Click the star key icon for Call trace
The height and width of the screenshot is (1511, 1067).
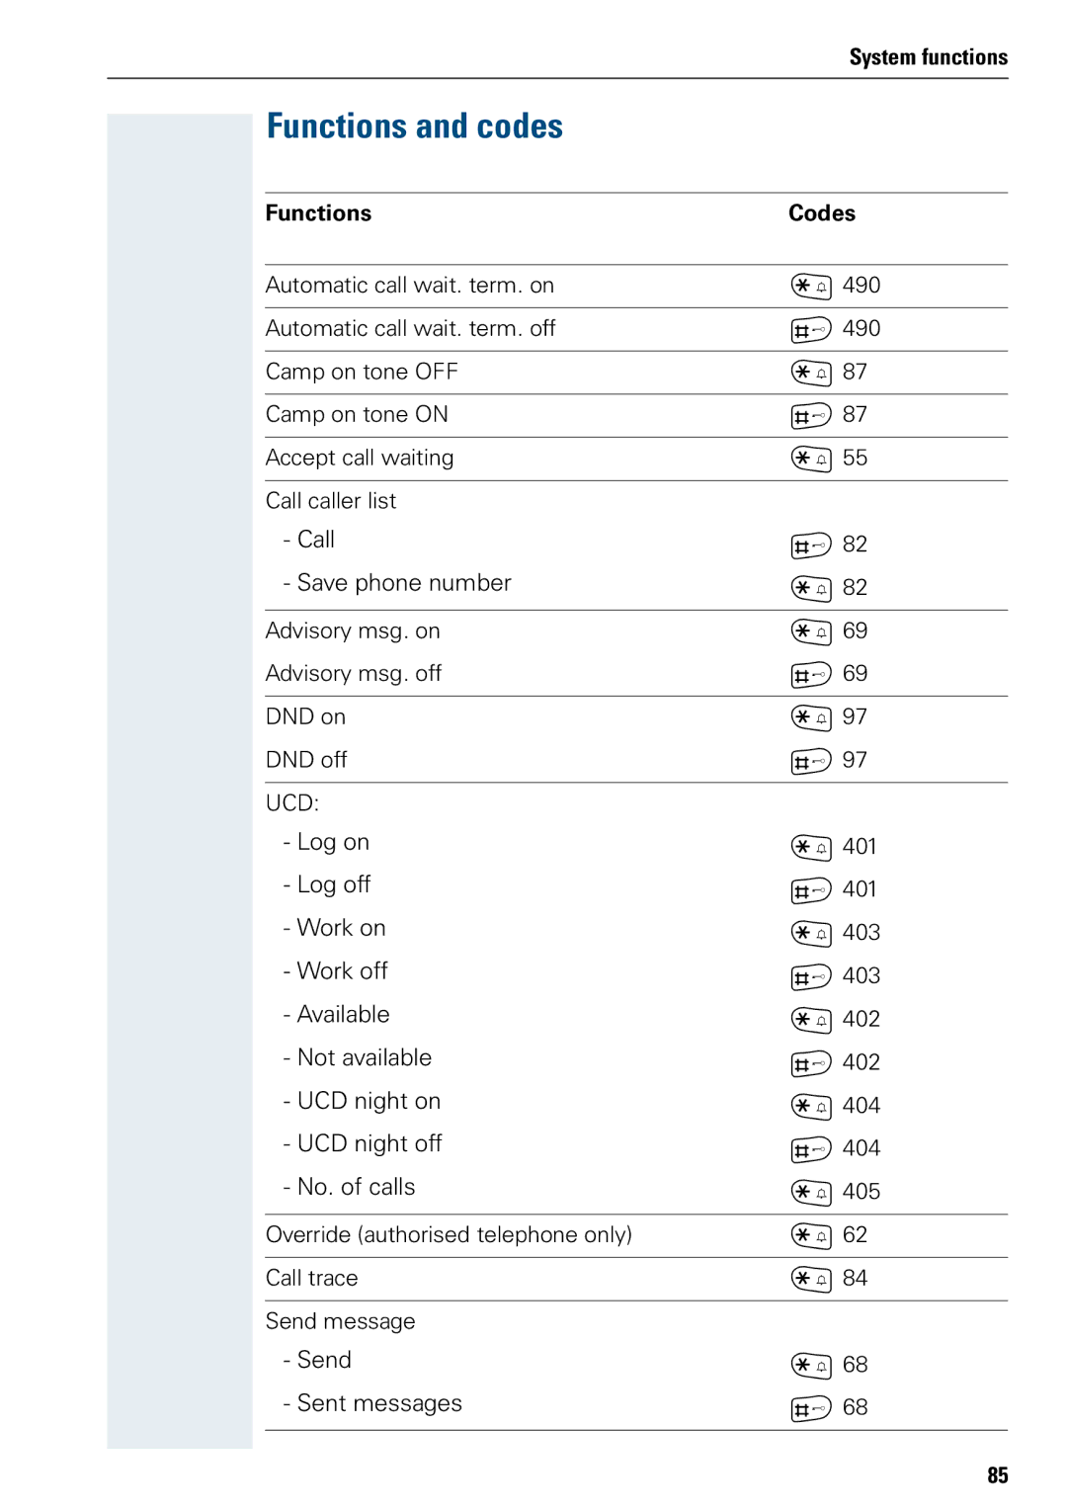[x=810, y=1279]
